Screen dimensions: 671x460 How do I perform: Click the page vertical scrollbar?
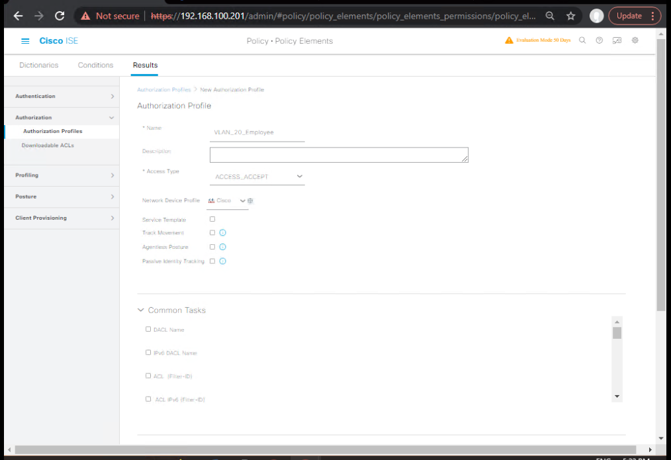(x=660, y=175)
